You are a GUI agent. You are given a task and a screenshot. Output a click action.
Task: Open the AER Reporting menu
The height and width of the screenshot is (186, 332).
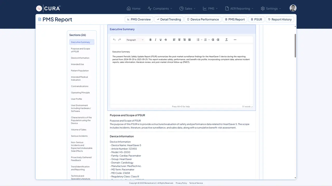[x=239, y=9]
